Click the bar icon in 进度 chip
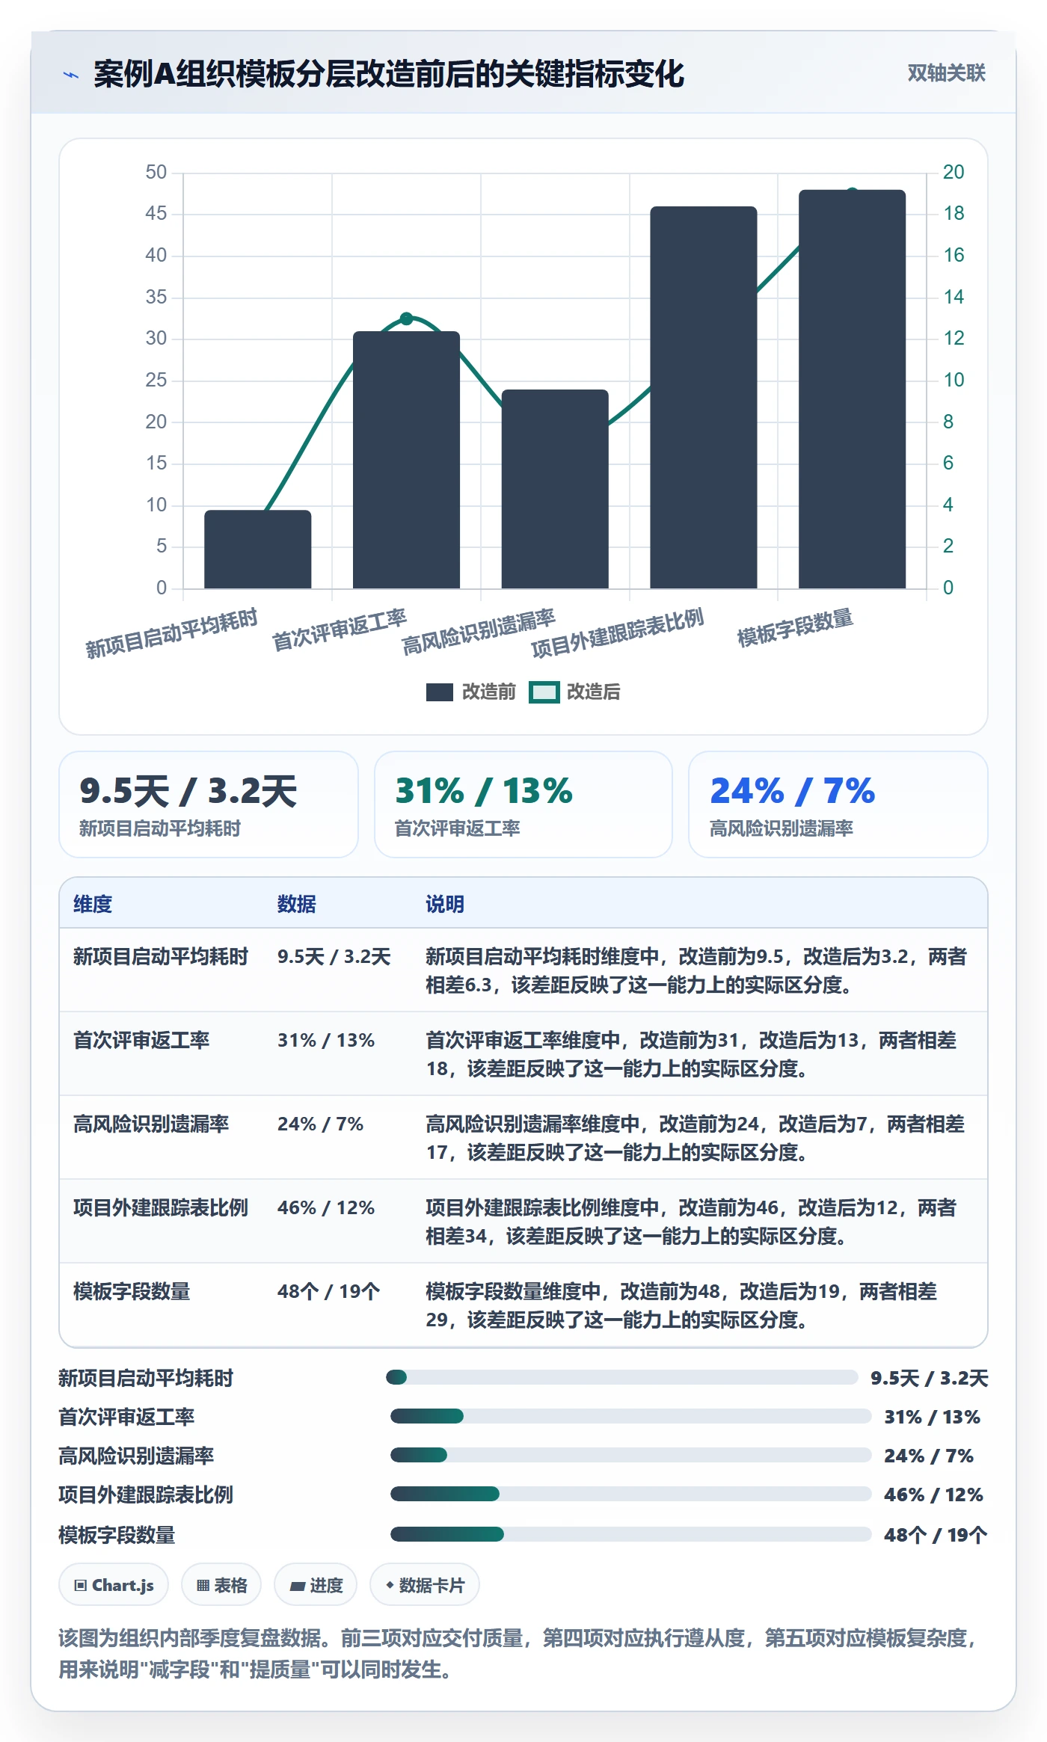The image size is (1047, 1742). click(x=297, y=1586)
